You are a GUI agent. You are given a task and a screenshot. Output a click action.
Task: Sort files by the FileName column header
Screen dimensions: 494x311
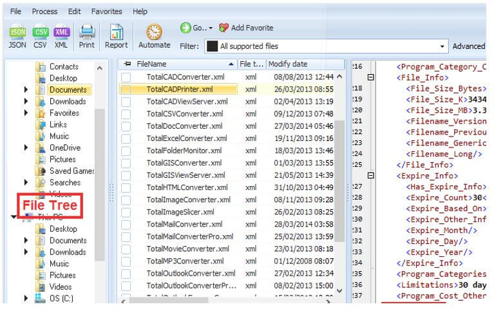(x=178, y=64)
